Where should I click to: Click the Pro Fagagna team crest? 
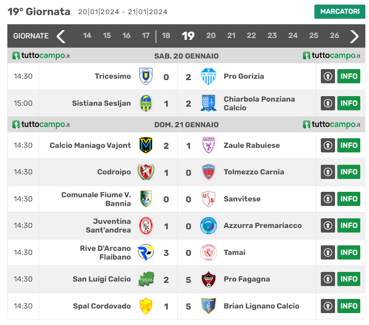(x=208, y=279)
